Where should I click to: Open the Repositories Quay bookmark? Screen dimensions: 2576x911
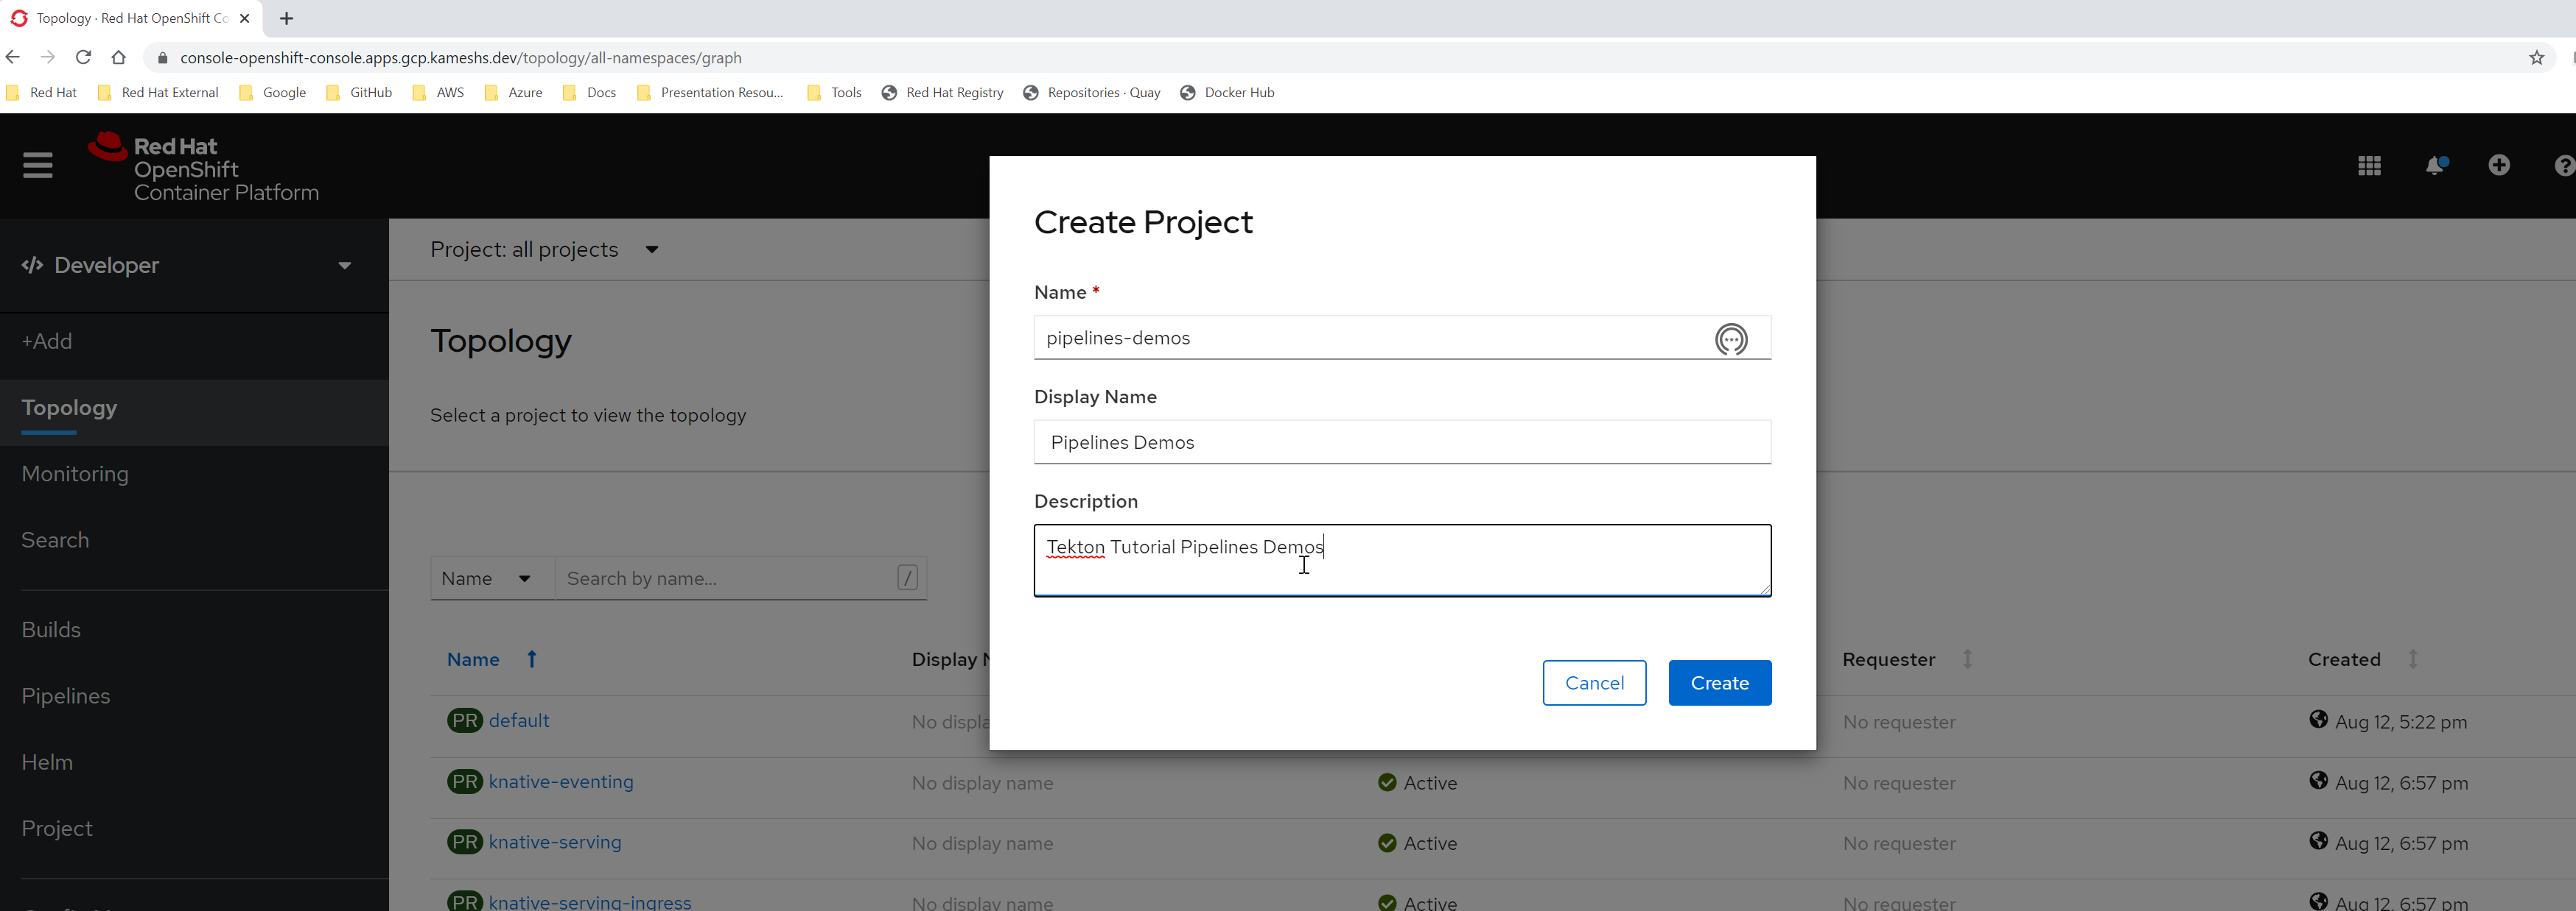point(1092,92)
